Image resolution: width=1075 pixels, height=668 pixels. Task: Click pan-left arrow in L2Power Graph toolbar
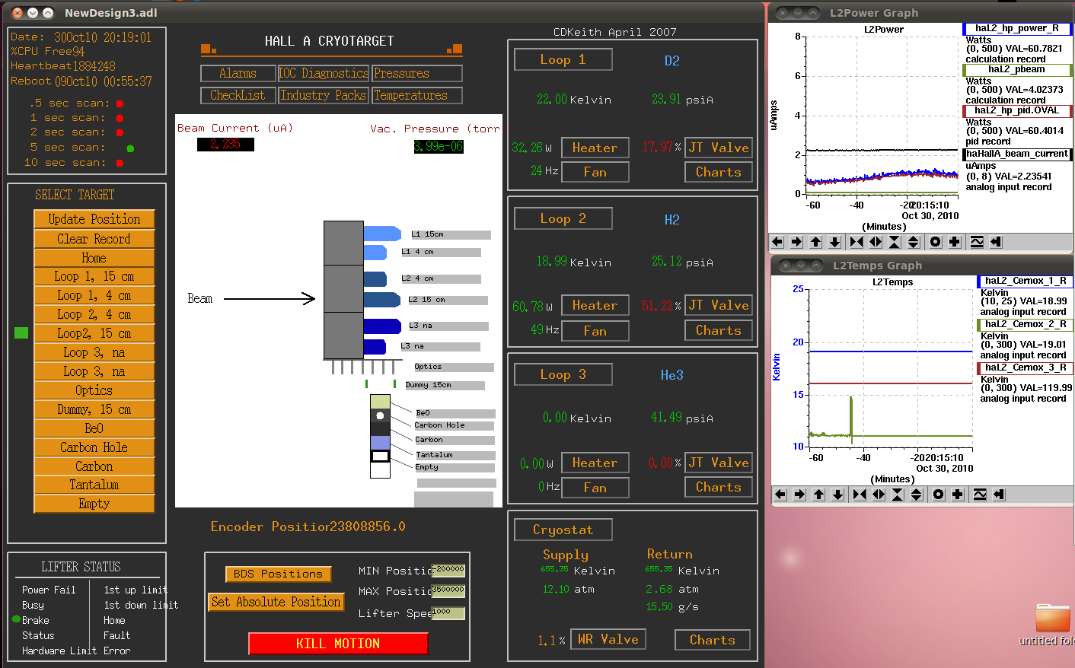(777, 242)
